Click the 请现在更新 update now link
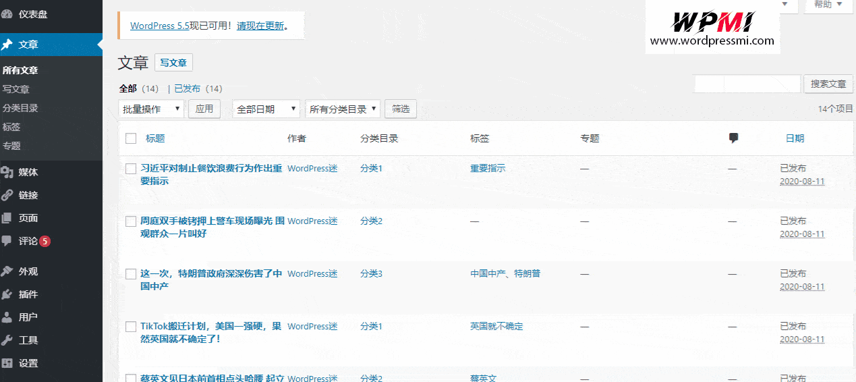 (260, 26)
